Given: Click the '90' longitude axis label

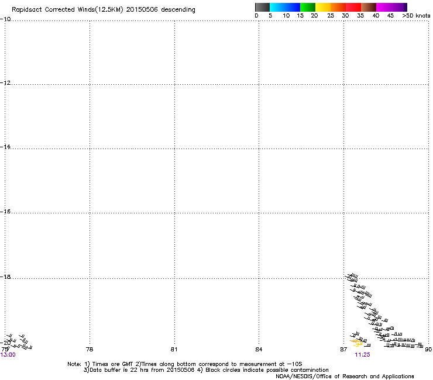Looking at the screenshot, I should [x=428, y=350].
